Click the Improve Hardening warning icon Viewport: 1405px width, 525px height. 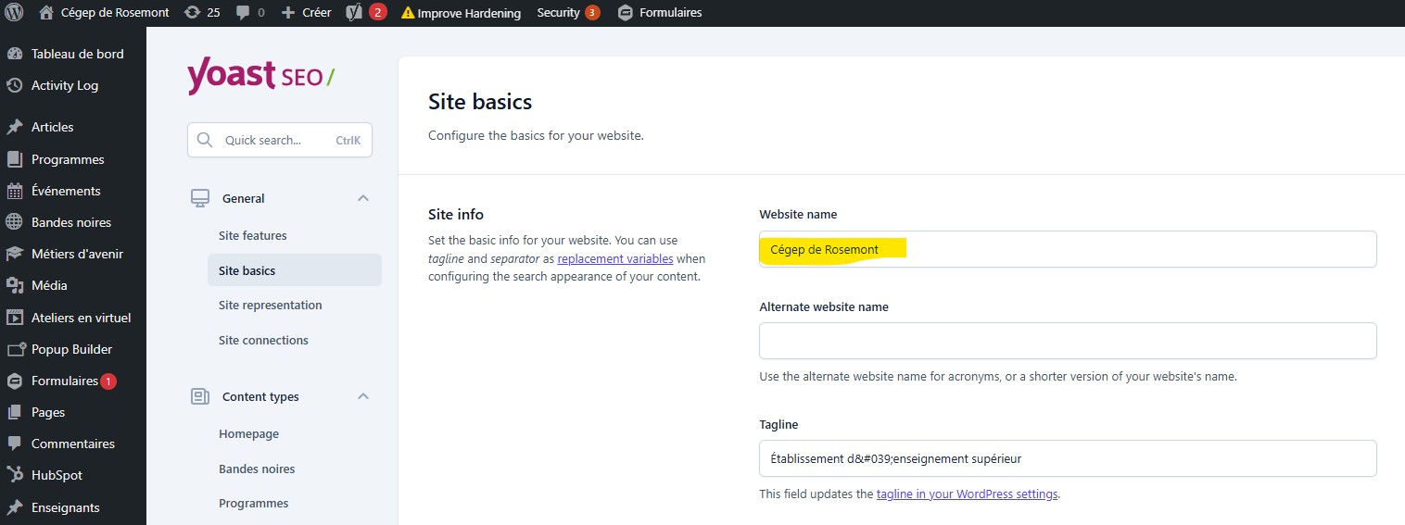408,13
